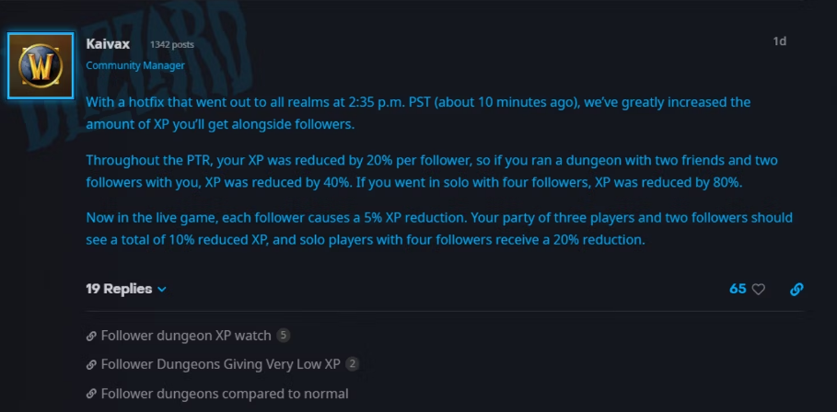
Task: Open the Kaivax username profile
Action: tap(108, 44)
